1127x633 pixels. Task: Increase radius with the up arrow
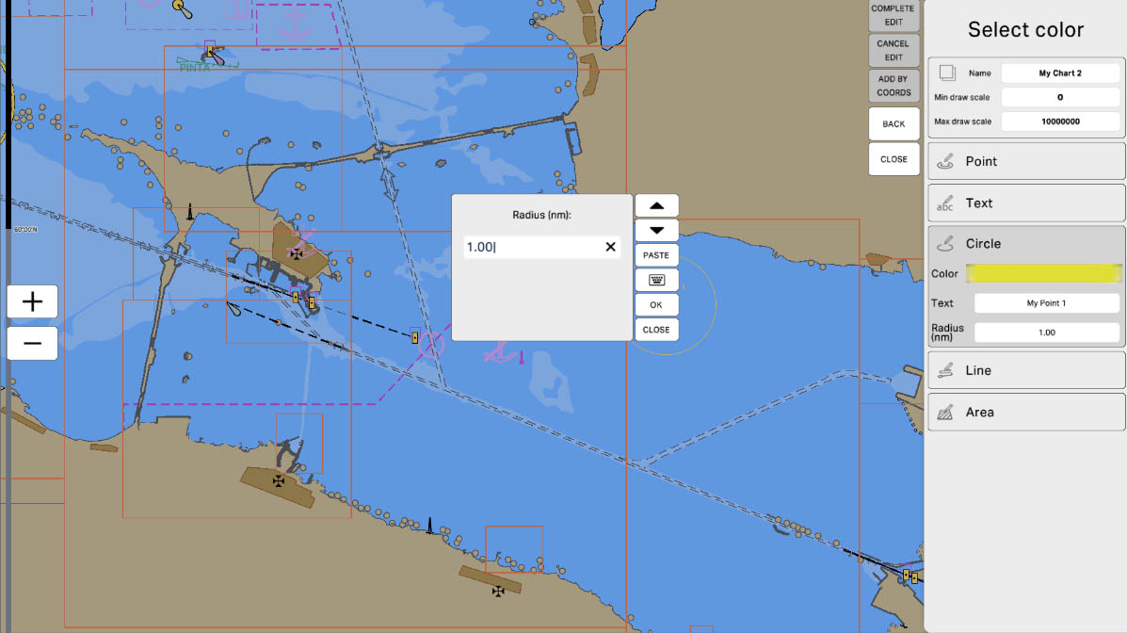[656, 205]
